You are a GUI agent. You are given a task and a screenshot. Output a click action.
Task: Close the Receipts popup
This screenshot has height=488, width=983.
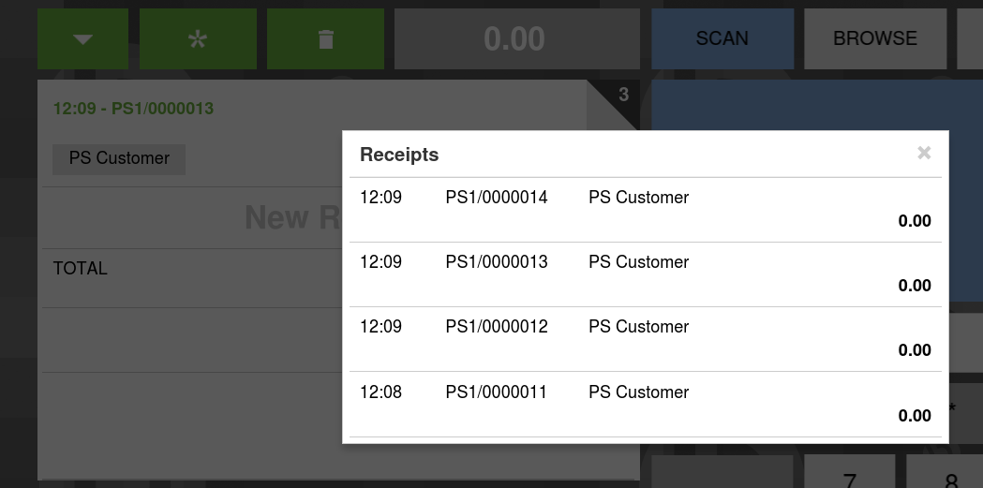[x=924, y=154]
